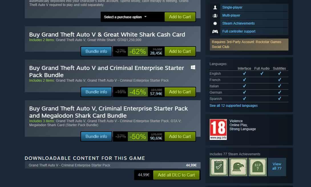Viewport: 311px width, 187px height.
Task: Click View all 77 achievements
Action: [x=277, y=166]
